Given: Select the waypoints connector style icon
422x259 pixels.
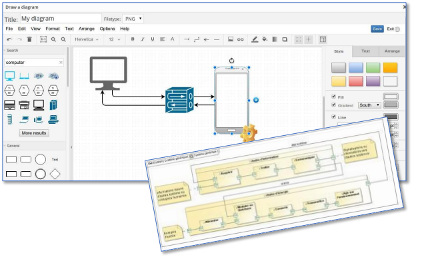Looking at the screenshot, I should pyautogui.click(x=197, y=39).
